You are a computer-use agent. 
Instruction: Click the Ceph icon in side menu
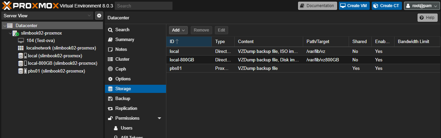pyautogui.click(x=110, y=69)
